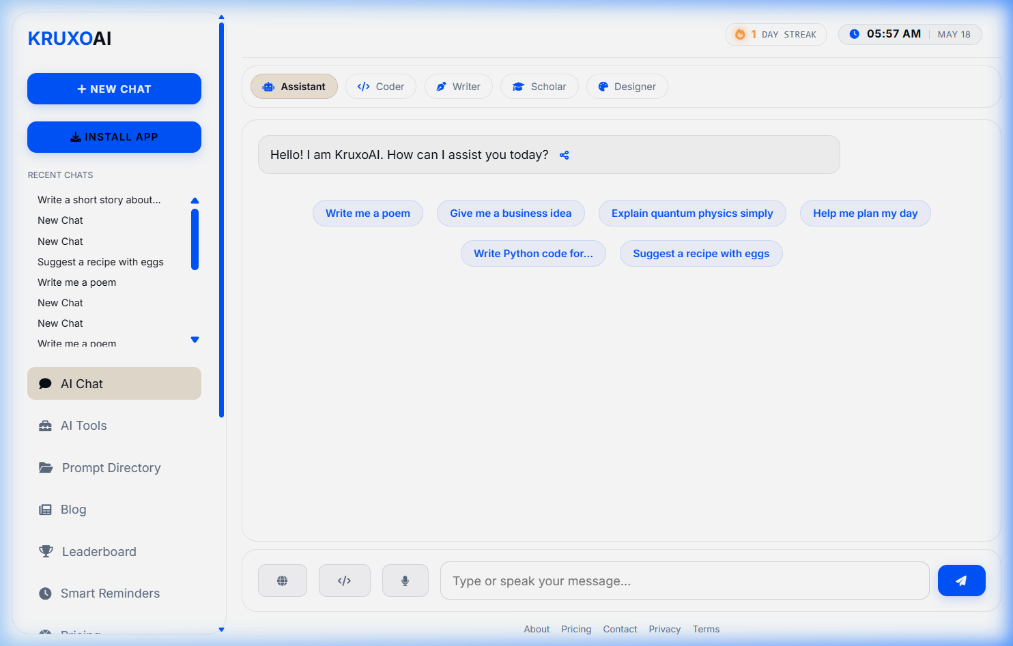The width and height of the screenshot is (1013, 646).
Task: Select the Assistant persona label
Action: [303, 87]
